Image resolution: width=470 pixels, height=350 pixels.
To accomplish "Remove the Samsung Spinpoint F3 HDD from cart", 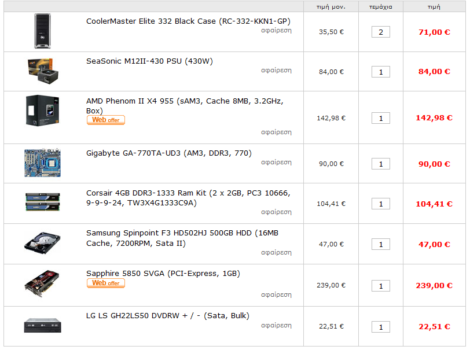I will (x=276, y=252).
